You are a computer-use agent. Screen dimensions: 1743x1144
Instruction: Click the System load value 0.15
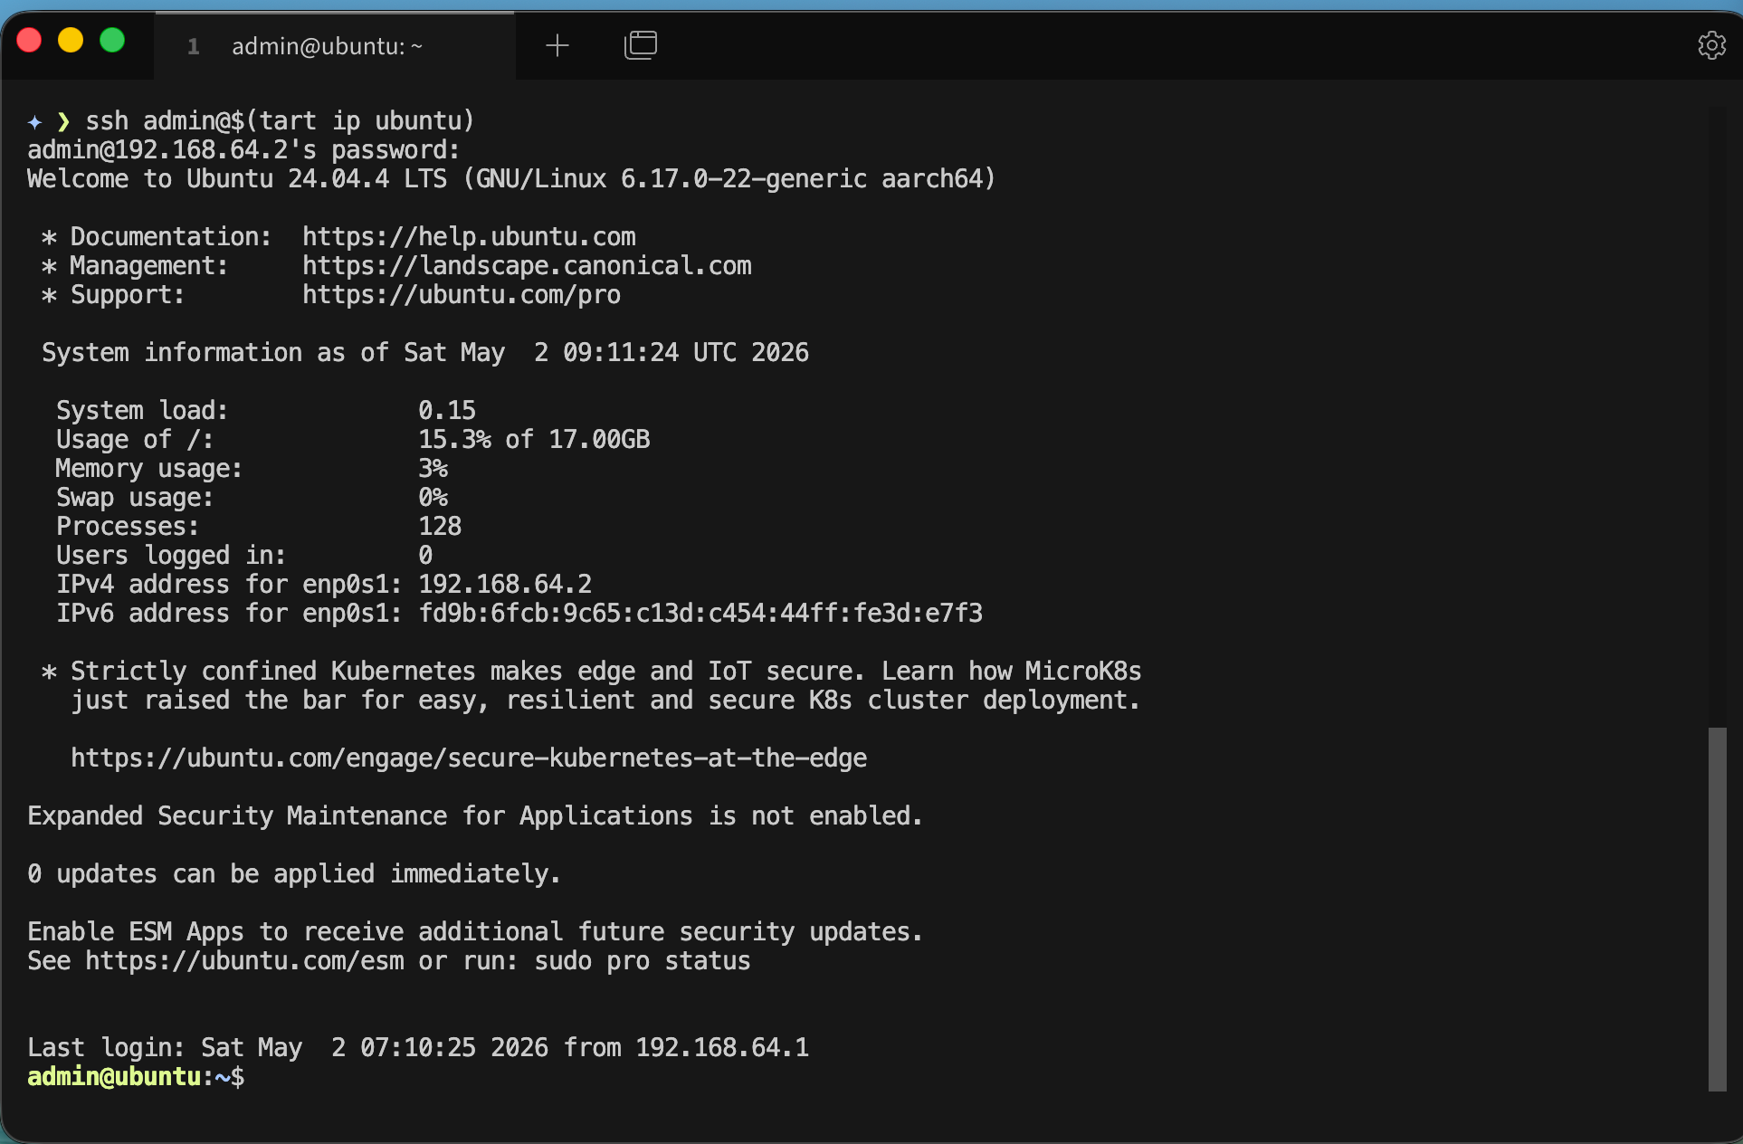click(x=447, y=411)
